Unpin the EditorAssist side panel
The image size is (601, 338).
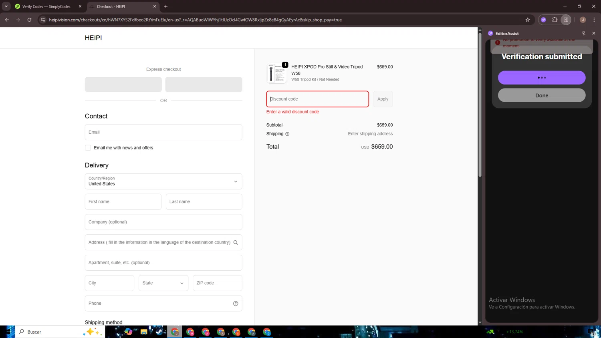(x=583, y=33)
